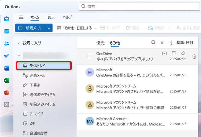This screenshot has height=137, width=201.
Task: Open the Calendar app icon
Action: tap(7, 31)
